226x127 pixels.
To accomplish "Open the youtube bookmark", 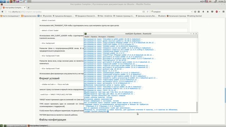I will [47, 16].
